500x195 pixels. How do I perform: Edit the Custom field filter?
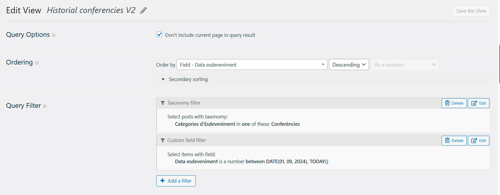pos(478,141)
